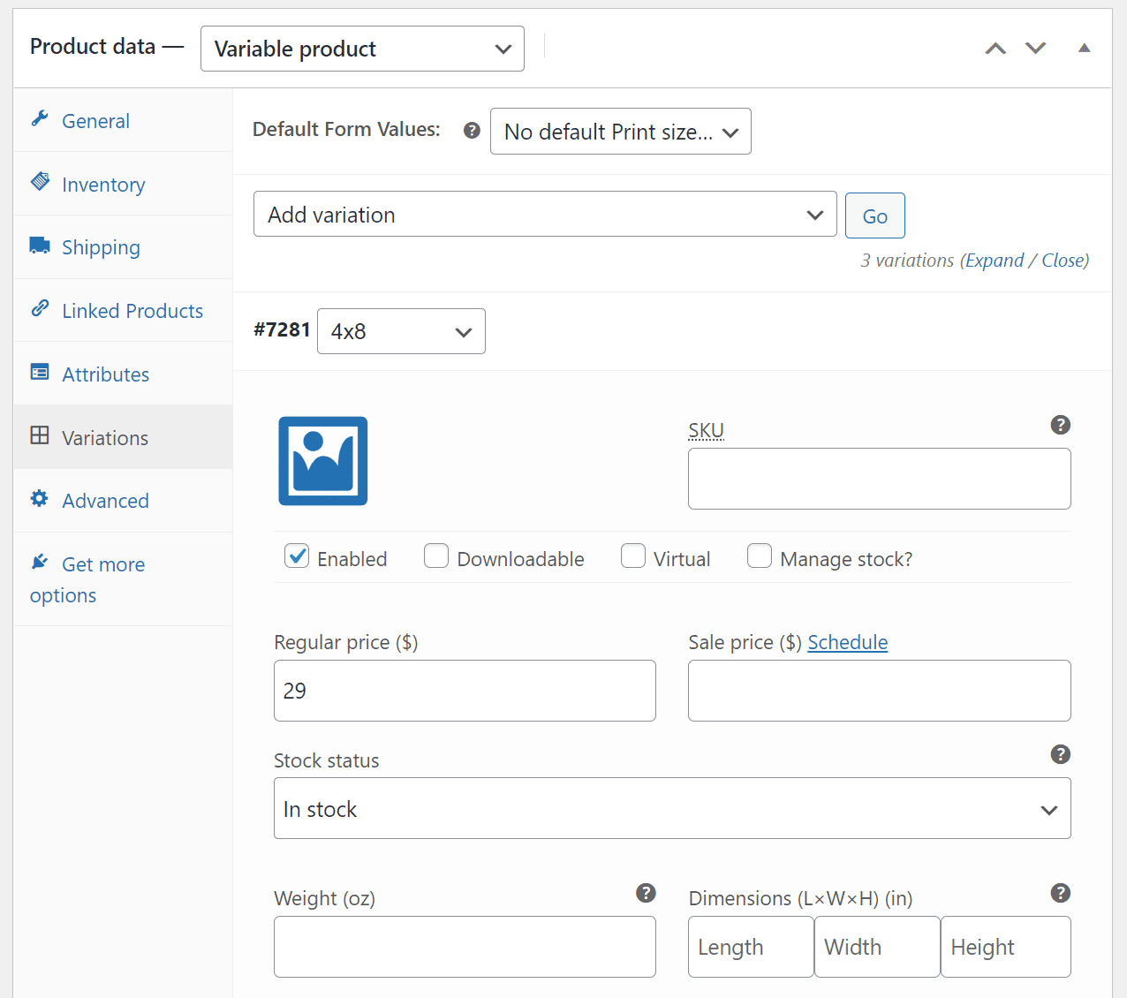1127x998 pixels.
Task: Click the Shipping truck icon
Action: tap(40, 245)
